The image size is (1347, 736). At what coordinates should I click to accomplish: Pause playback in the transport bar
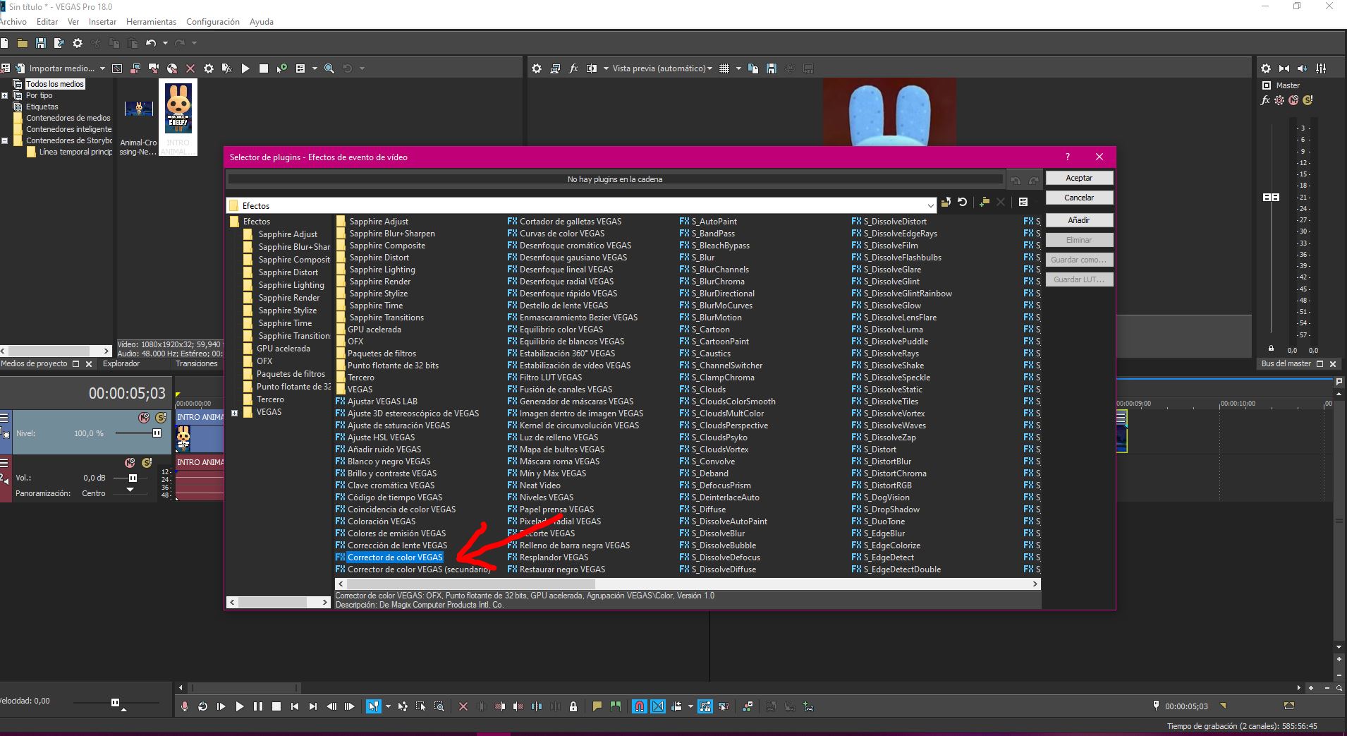258,706
